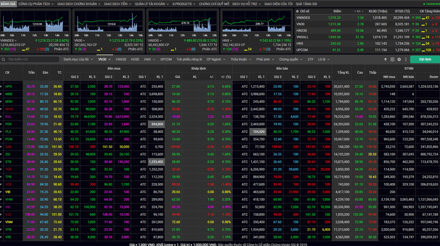
Task: Expand the QUẢN LÝ TÀI KHOẢN menu
Action: coord(152,4)
